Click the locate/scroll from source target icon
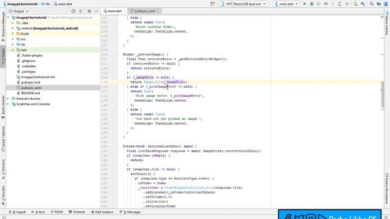Screen dimensions: 390x219 (73, 11)
